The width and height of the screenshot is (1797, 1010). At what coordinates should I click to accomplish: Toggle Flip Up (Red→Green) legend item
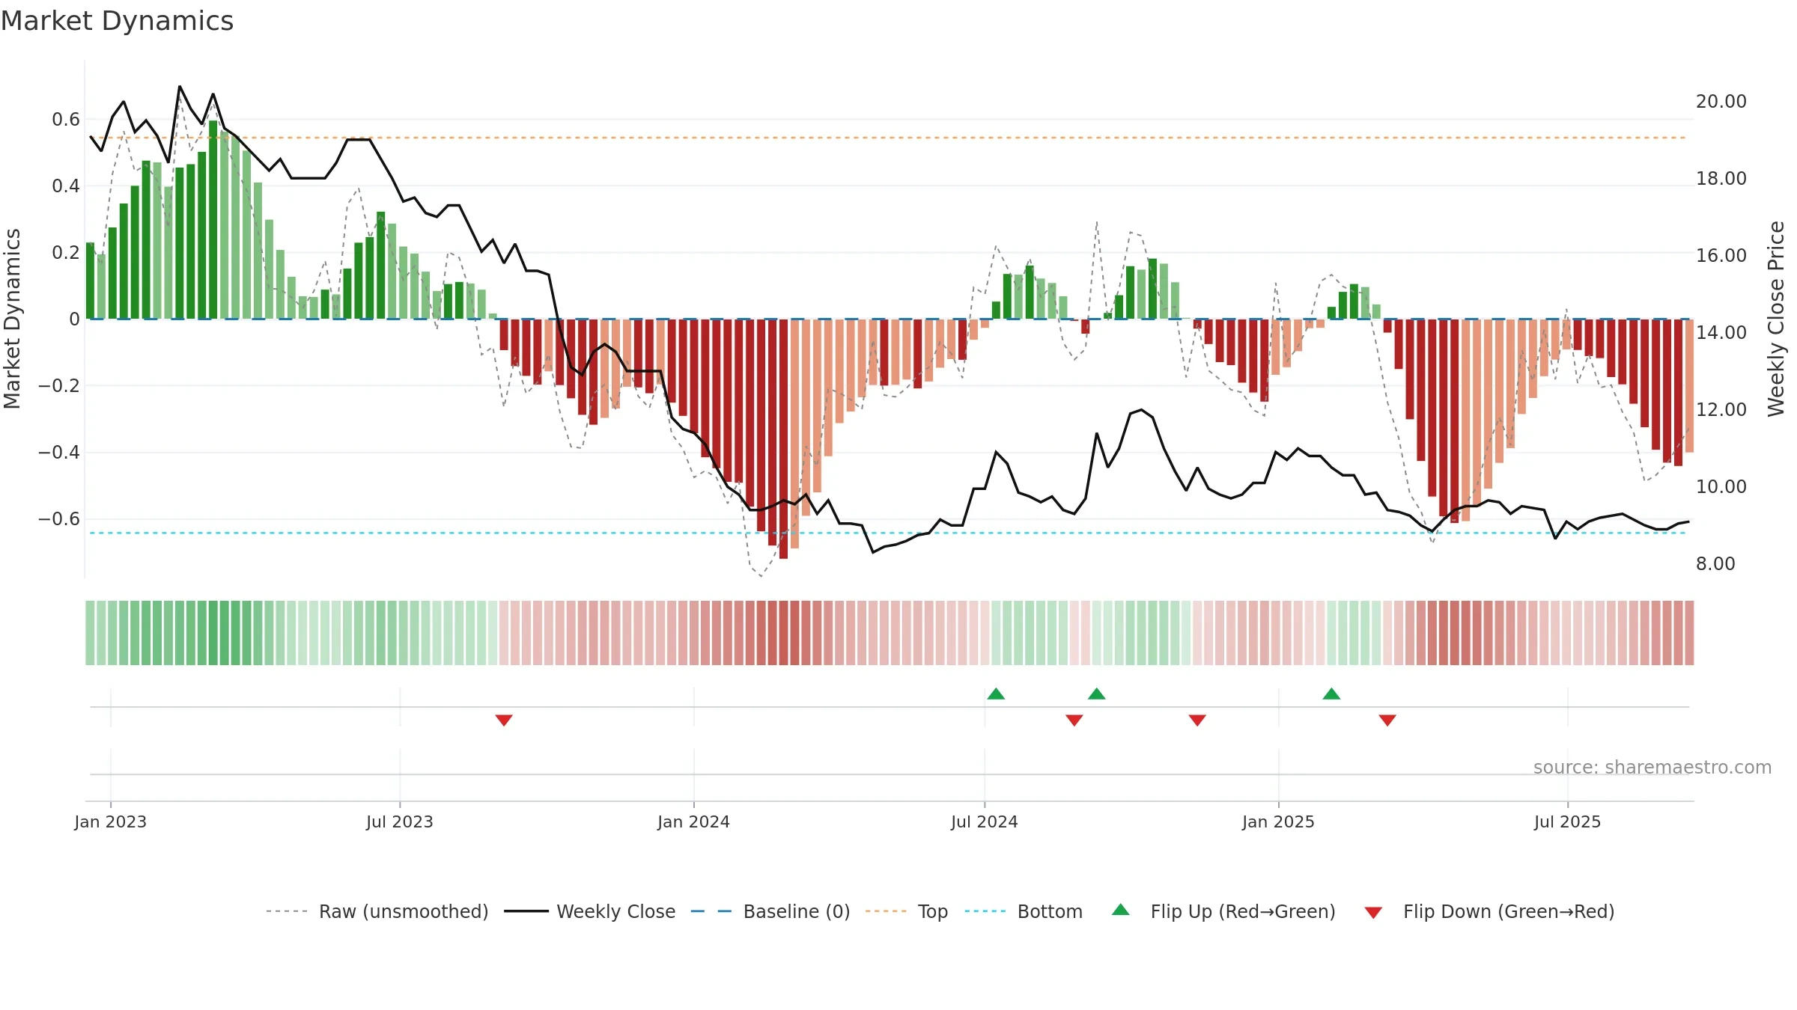pyautogui.click(x=1223, y=911)
